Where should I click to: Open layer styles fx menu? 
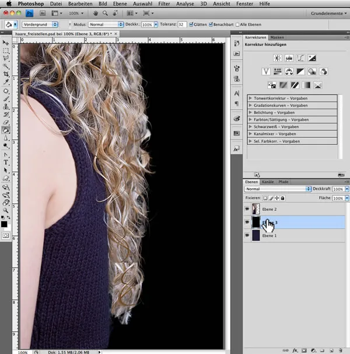[295, 350]
